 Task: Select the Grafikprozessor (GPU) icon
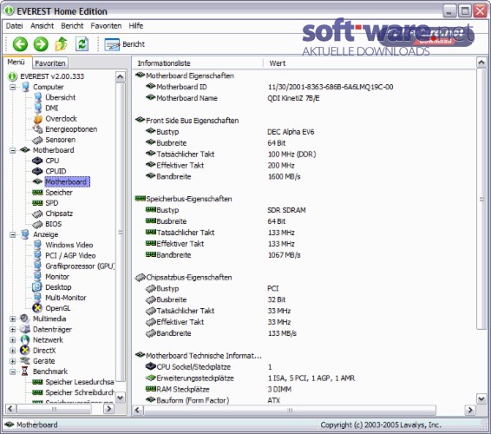[x=37, y=266]
